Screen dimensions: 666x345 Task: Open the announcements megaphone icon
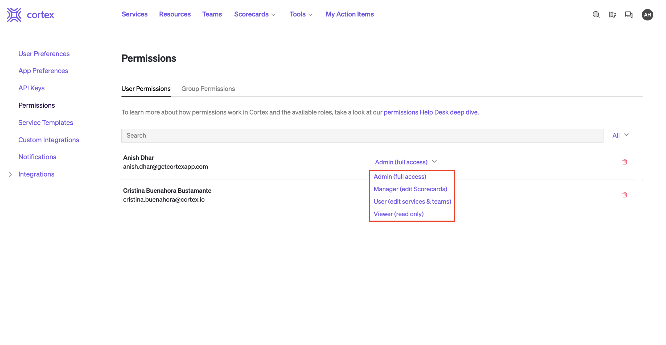[612, 15]
